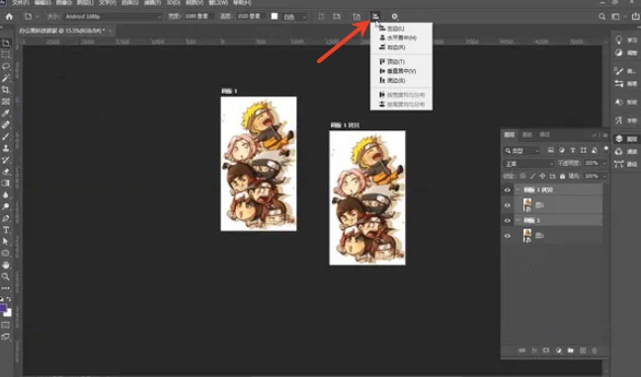
Task: Open the opacity 100% dropdown arrow
Action: (x=604, y=163)
